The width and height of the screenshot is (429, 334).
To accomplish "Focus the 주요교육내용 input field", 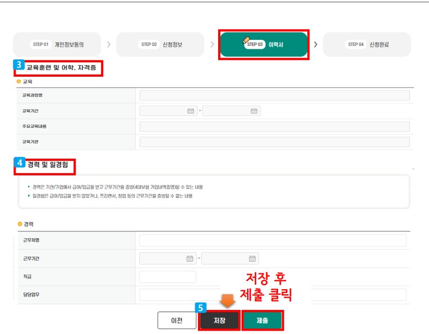I will [x=275, y=126].
